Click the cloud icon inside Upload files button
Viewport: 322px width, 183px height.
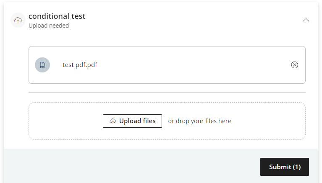click(113, 121)
